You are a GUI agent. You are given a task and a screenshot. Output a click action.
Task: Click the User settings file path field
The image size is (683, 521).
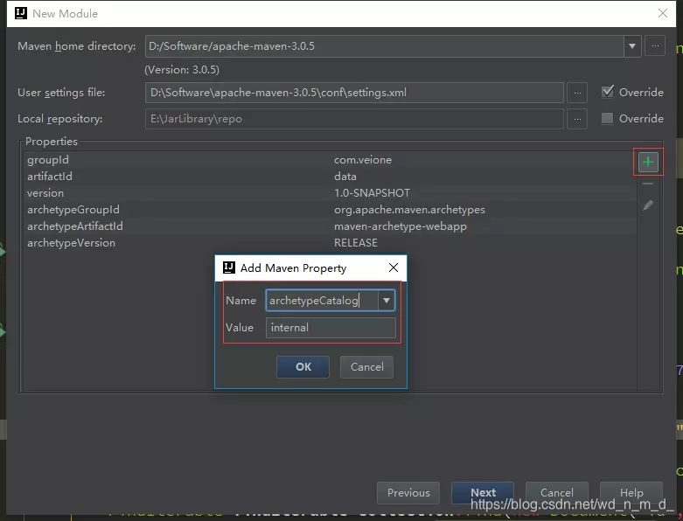click(354, 93)
